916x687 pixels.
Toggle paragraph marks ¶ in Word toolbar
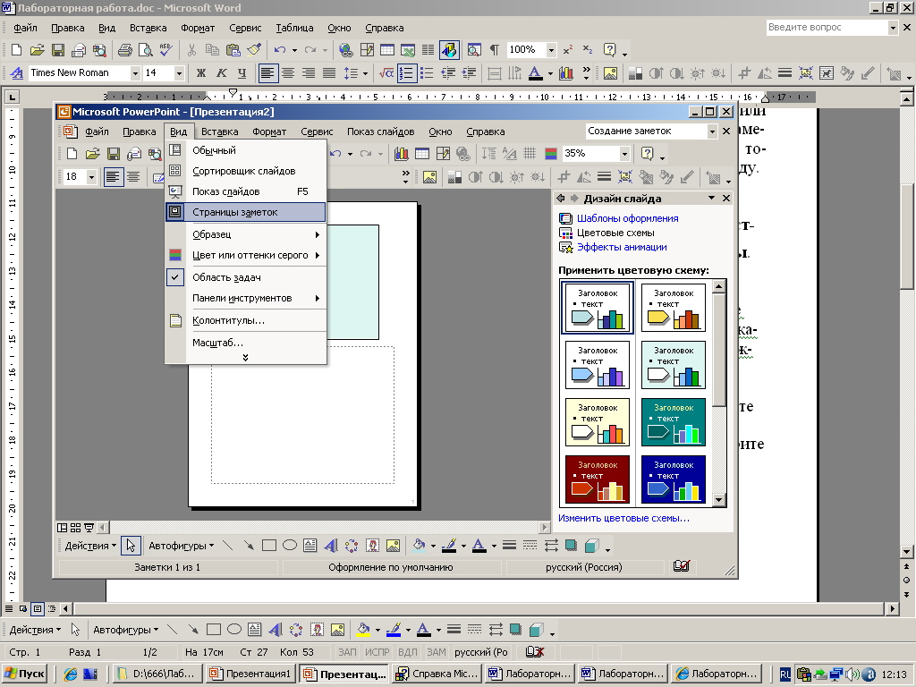pyautogui.click(x=494, y=50)
